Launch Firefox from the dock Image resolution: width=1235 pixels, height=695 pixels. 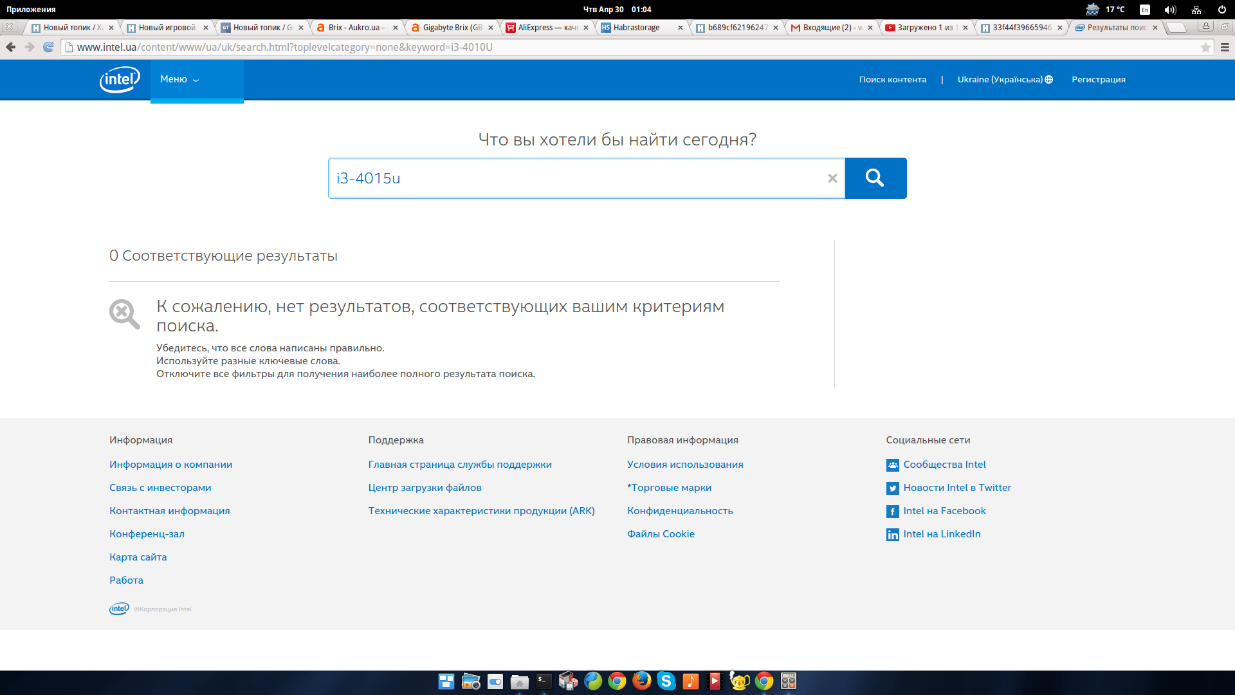[642, 681]
